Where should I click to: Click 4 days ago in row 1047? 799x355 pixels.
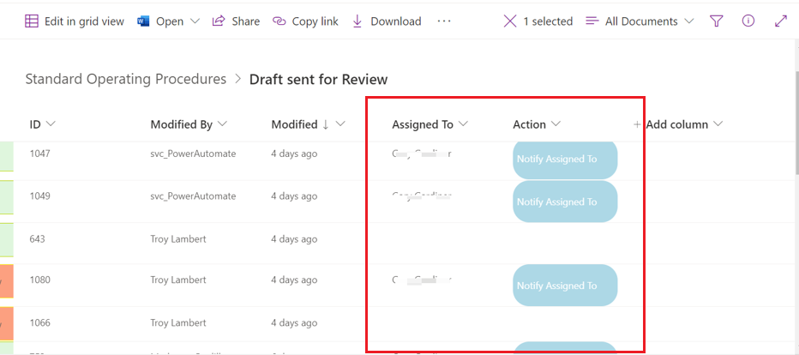294,153
